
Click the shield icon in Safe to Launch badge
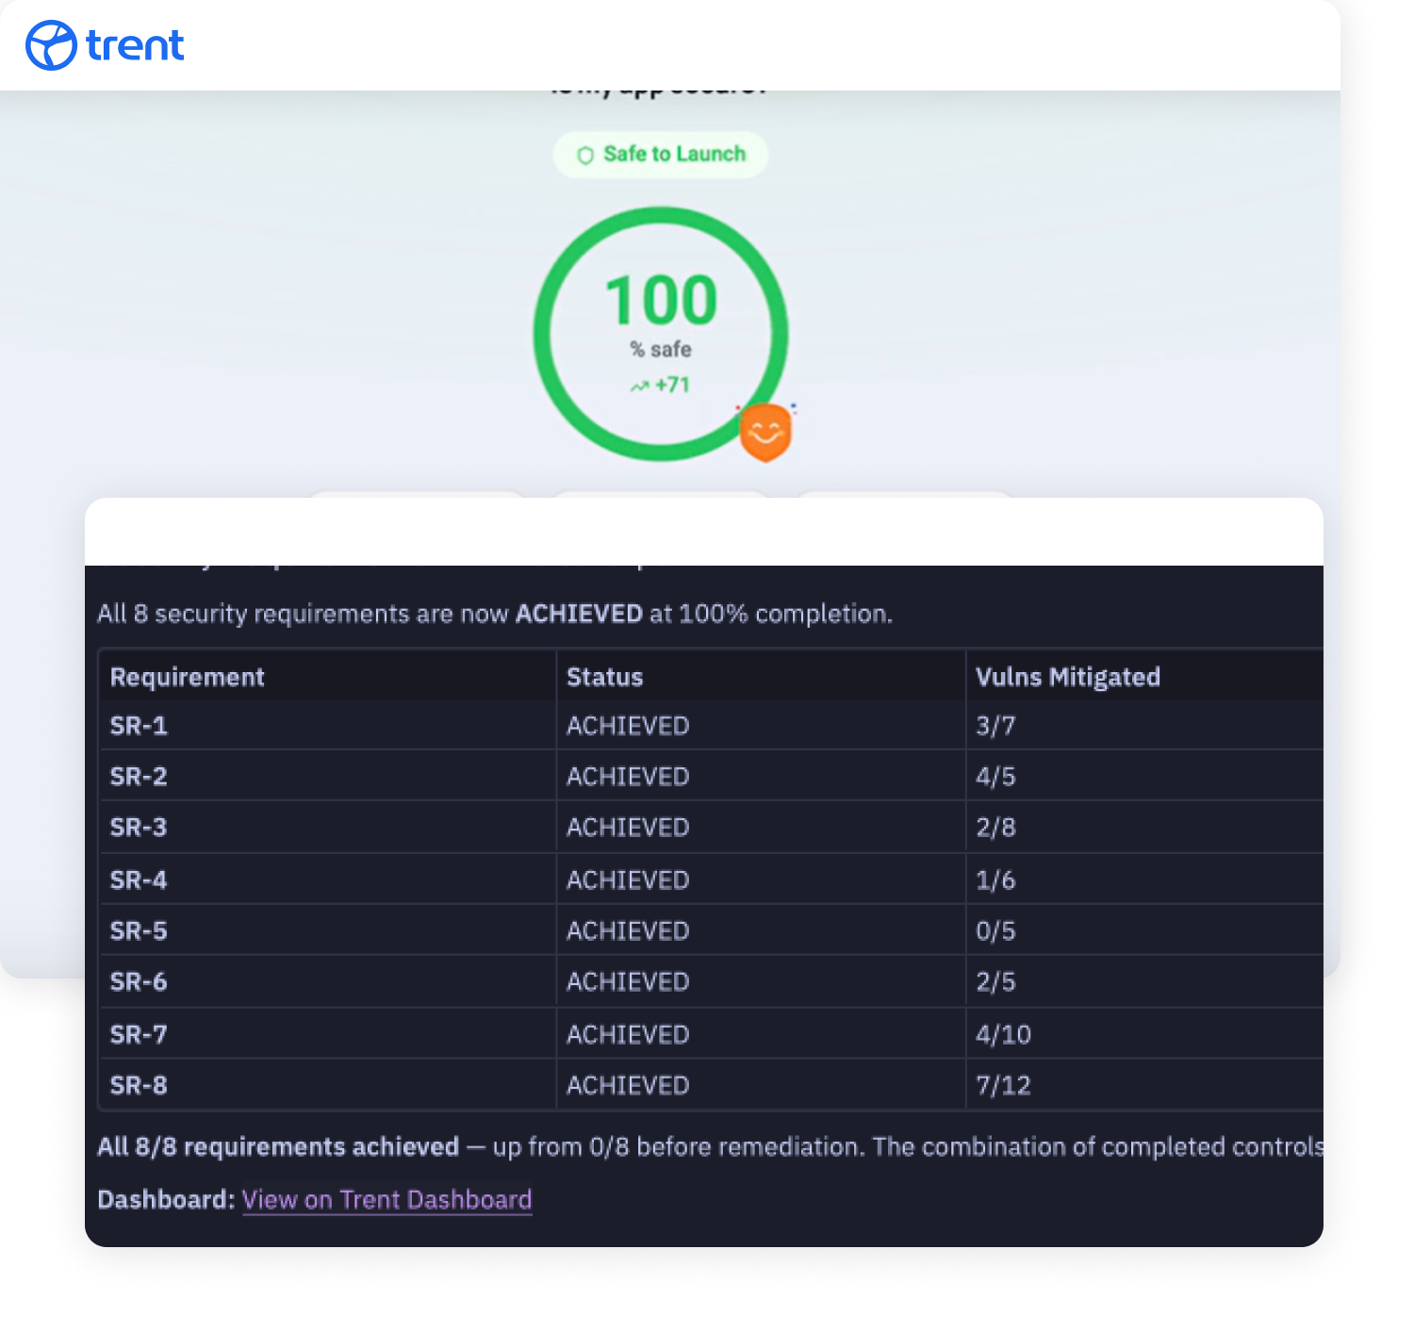585,155
